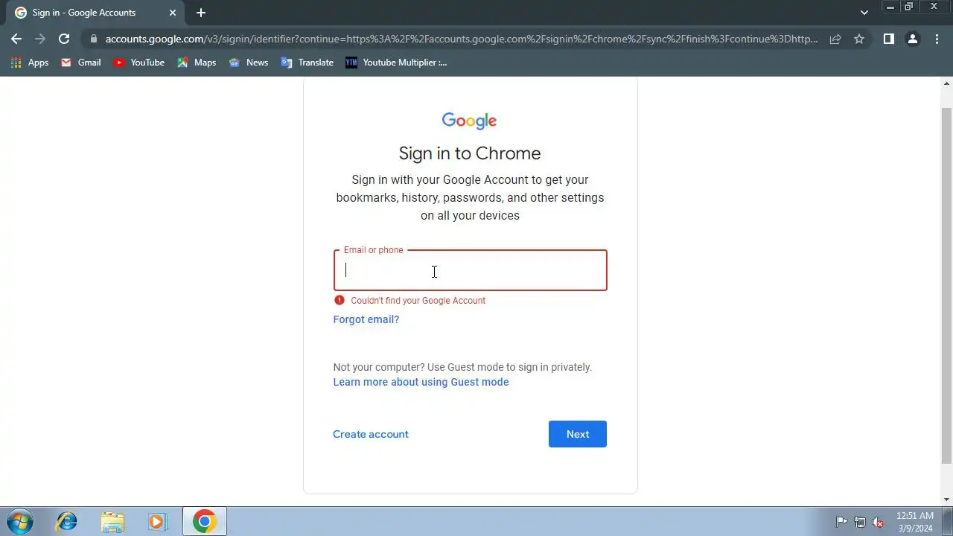
Task: Open the Chrome profile avatar icon
Action: [x=912, y=39]
